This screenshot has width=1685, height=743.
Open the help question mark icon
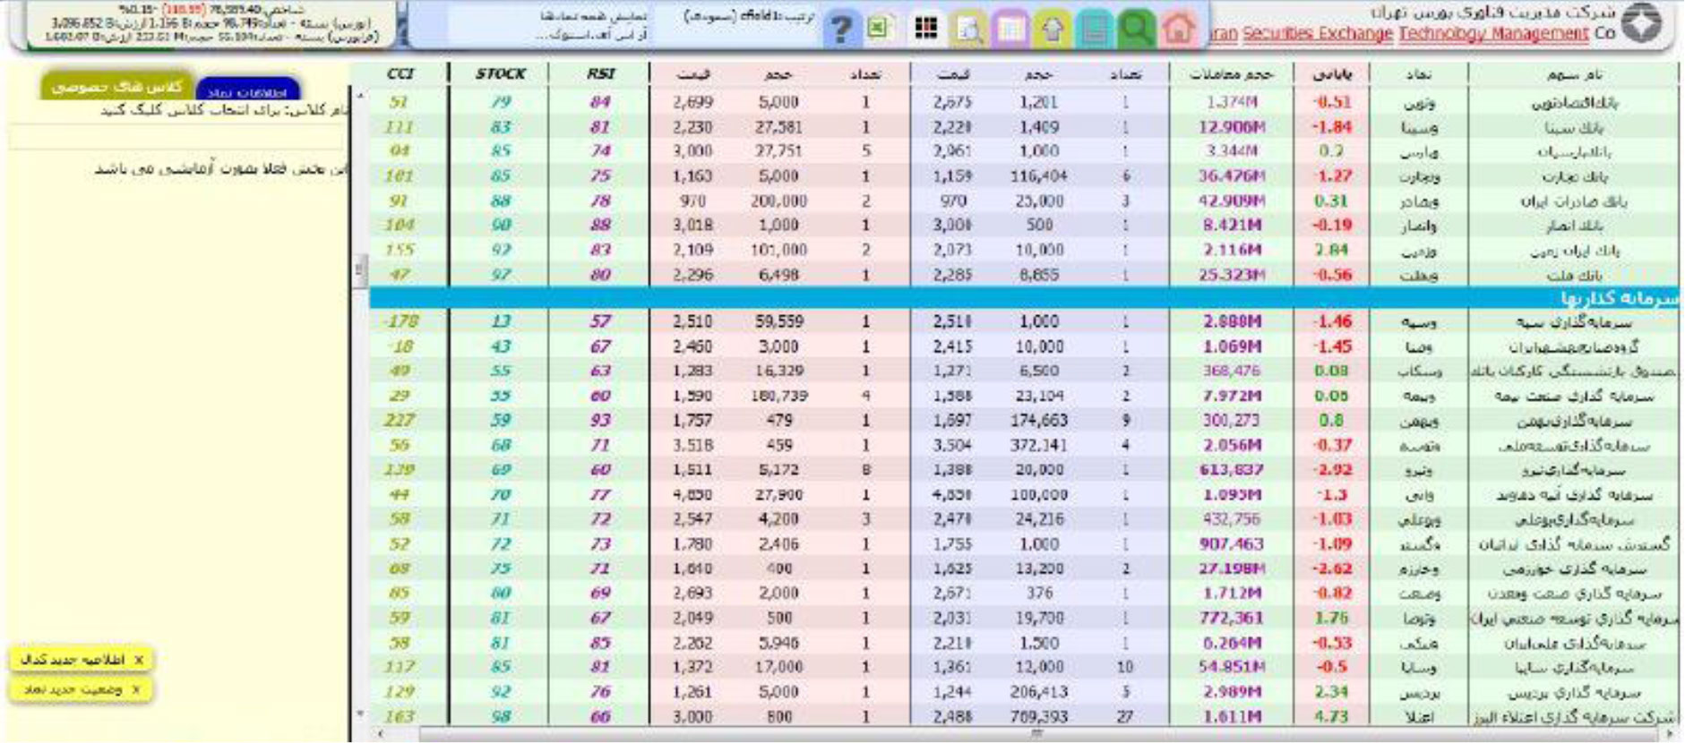[x=841, y=30]
